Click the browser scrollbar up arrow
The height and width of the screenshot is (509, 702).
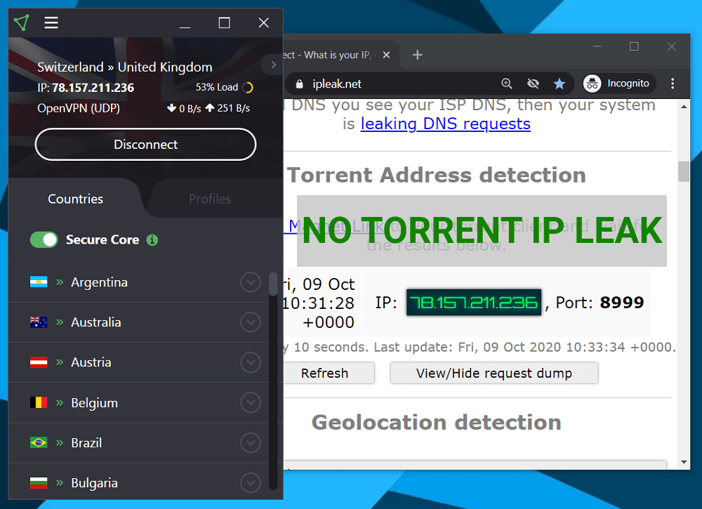point(684,107)
